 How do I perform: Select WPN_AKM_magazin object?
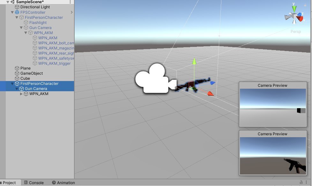pos(56,48)
